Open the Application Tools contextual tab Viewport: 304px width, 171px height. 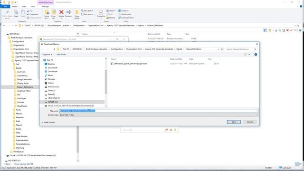coord(46,2)
